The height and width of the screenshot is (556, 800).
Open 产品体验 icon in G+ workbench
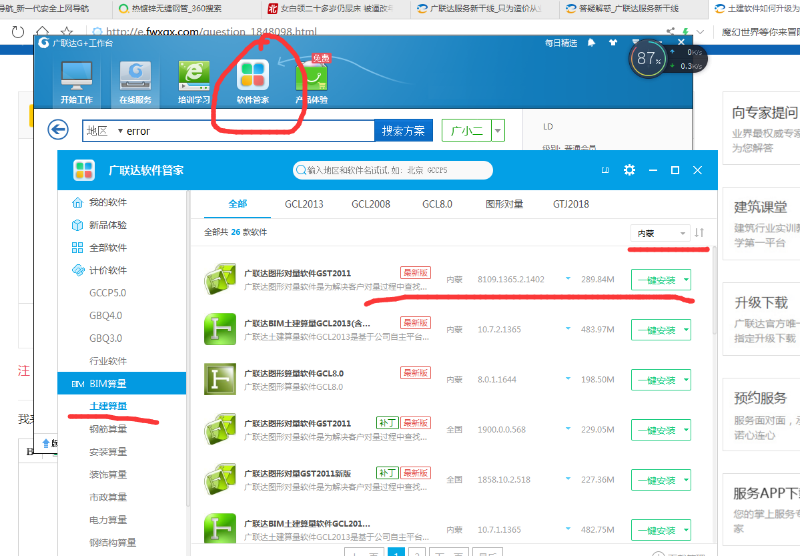(311, 81)
